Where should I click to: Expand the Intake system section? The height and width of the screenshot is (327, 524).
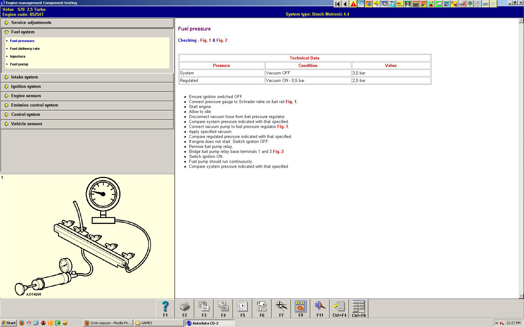point(25,77)
